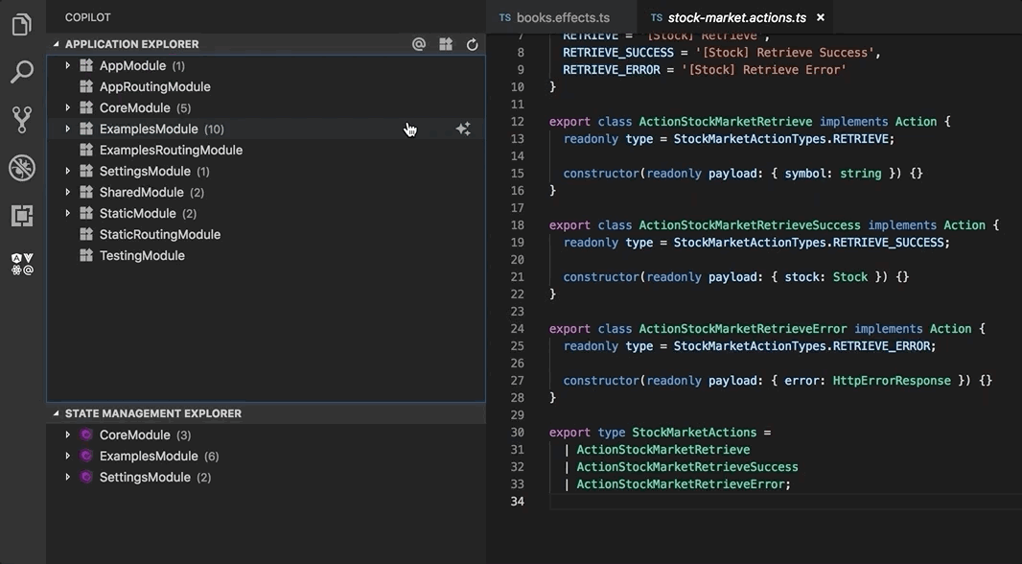Close the stock-market.actions.ts tab

821,17
